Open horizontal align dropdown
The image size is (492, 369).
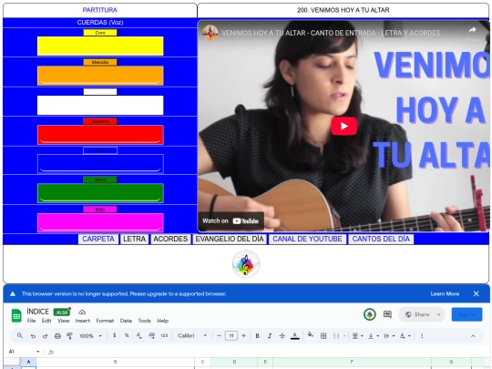tap(357, 335)
